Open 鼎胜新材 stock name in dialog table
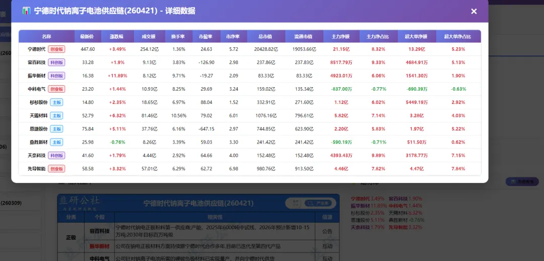Screen dimensions: 544x261 pyautogui.click(x=39, y=142)
